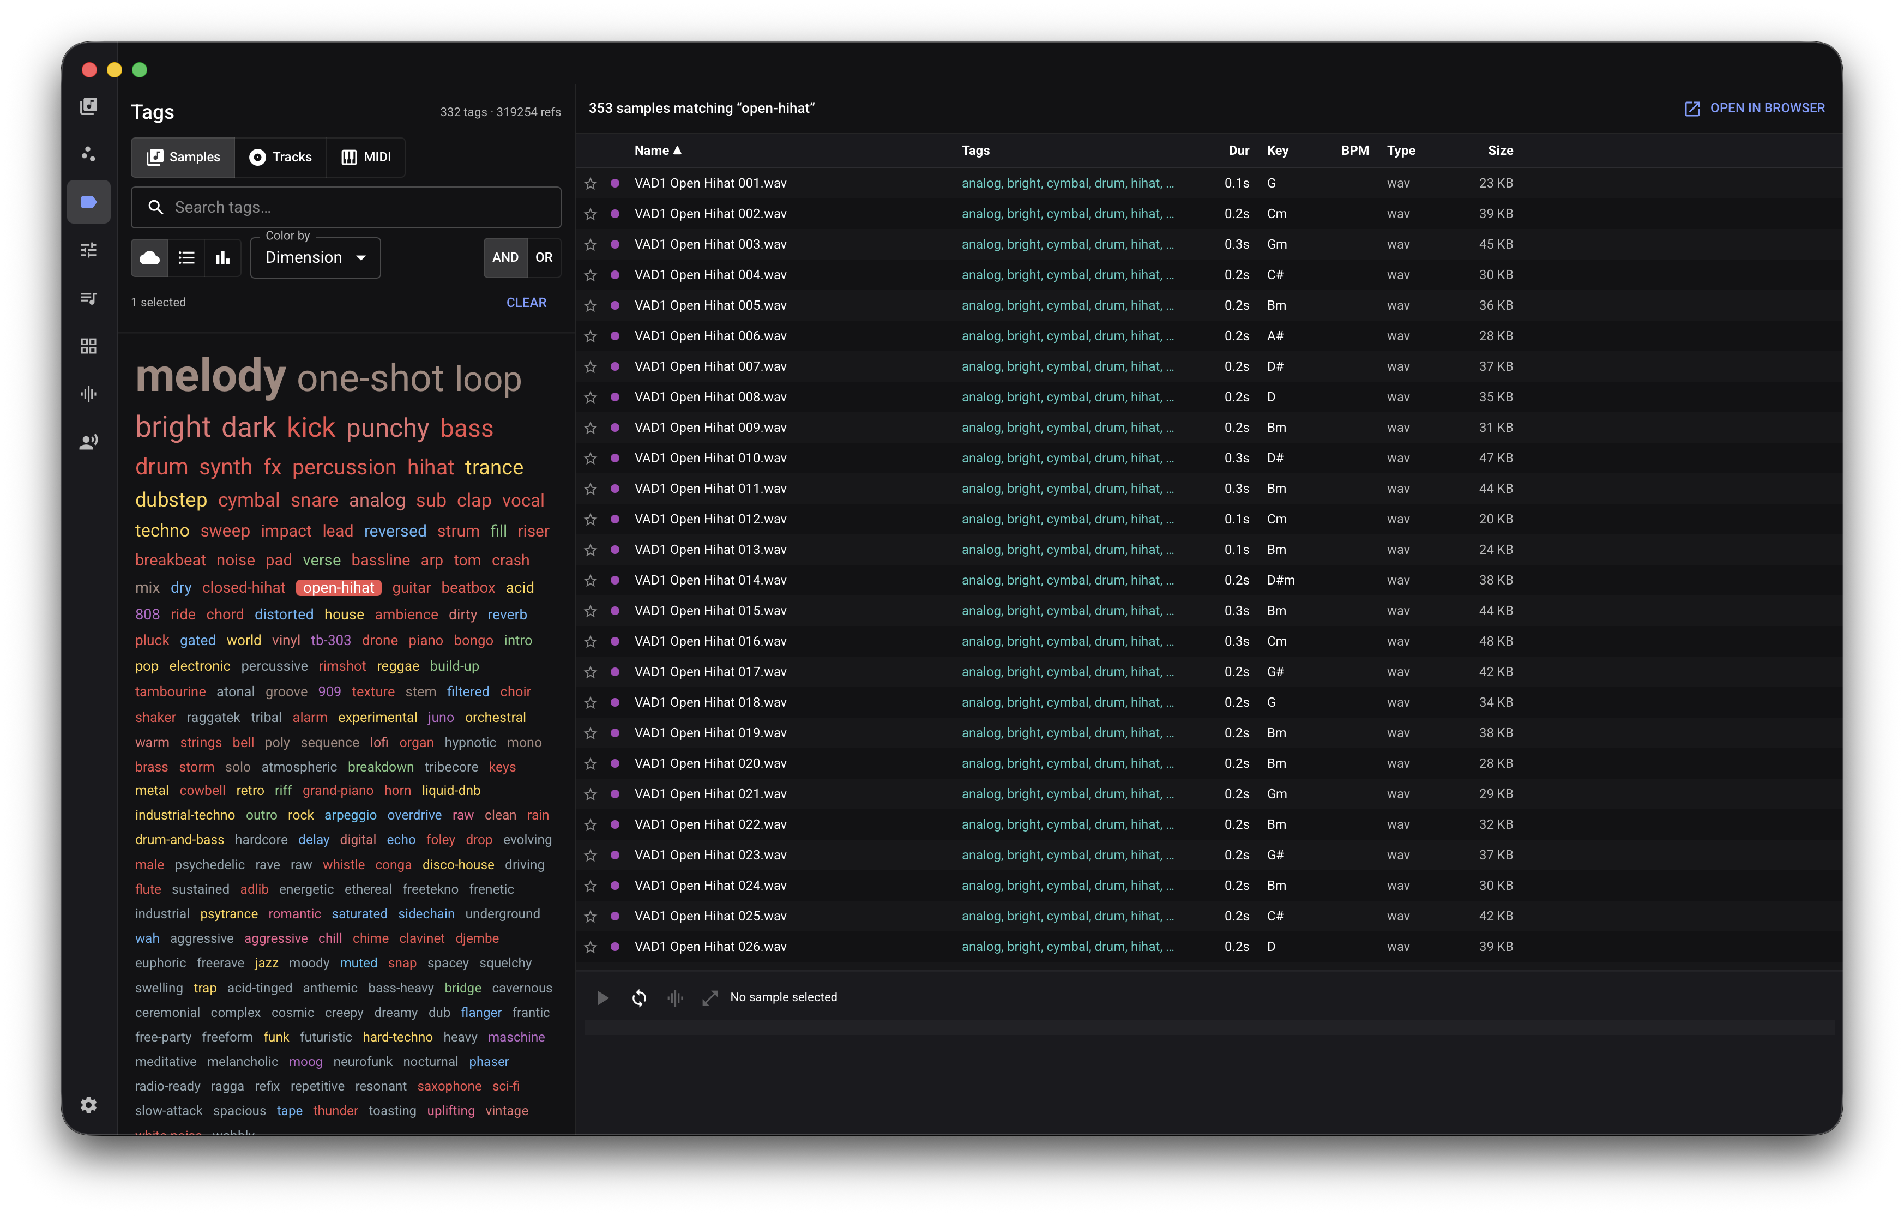Switch to tag list view
Image resolution: width=1904 pixels, height=1216 pixels.
click(186, 258)
